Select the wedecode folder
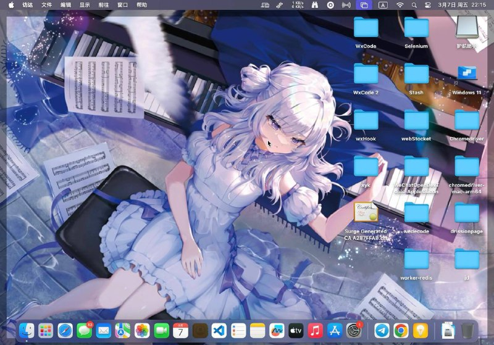494x345 pixels. point(416,212)
